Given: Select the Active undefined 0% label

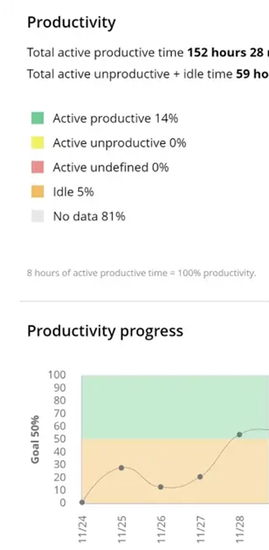Looking at the screenshot, I should (111, 167).
